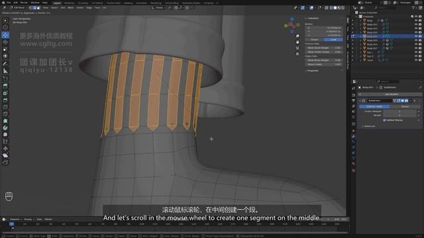The width and height of the screenshot is (424, 238).
Task: Select the 3D Cursor tool
Action: coord(5,28)
